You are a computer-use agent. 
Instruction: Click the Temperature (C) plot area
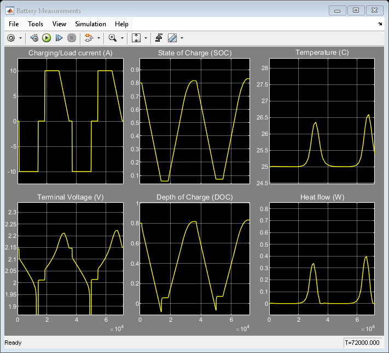322,121
